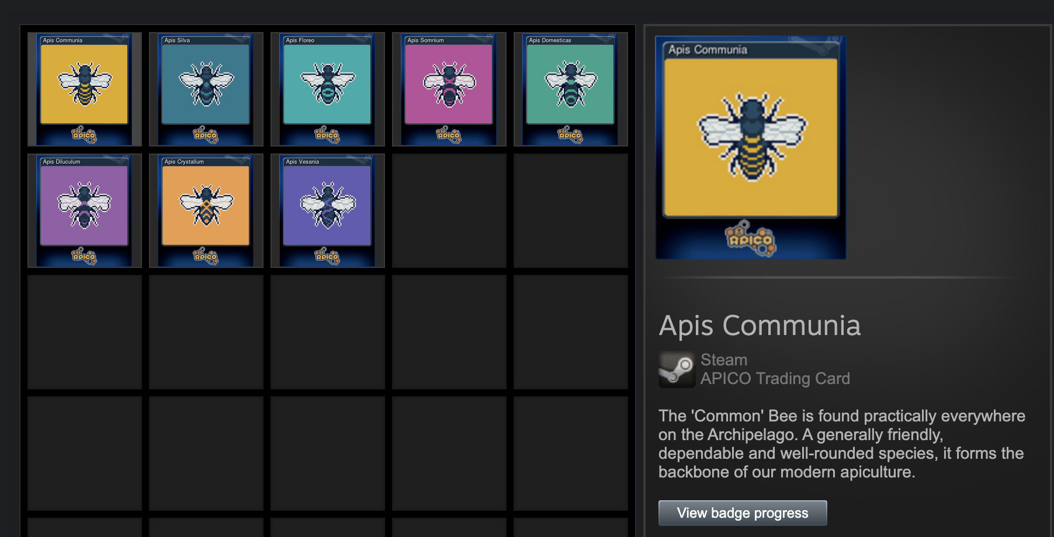Select the Apis Communia trading card
The image size is (1054, 537).
(85, 89)
